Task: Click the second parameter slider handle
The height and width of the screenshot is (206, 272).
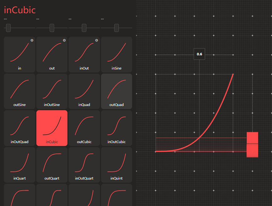Action: [x=52, y=28]
